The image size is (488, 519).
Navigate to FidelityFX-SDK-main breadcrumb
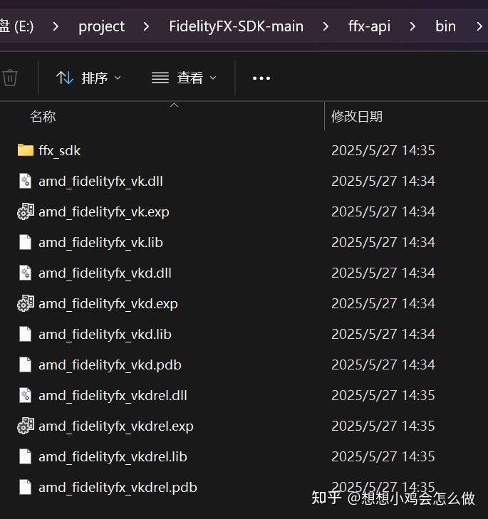click(x=237, y=26)
